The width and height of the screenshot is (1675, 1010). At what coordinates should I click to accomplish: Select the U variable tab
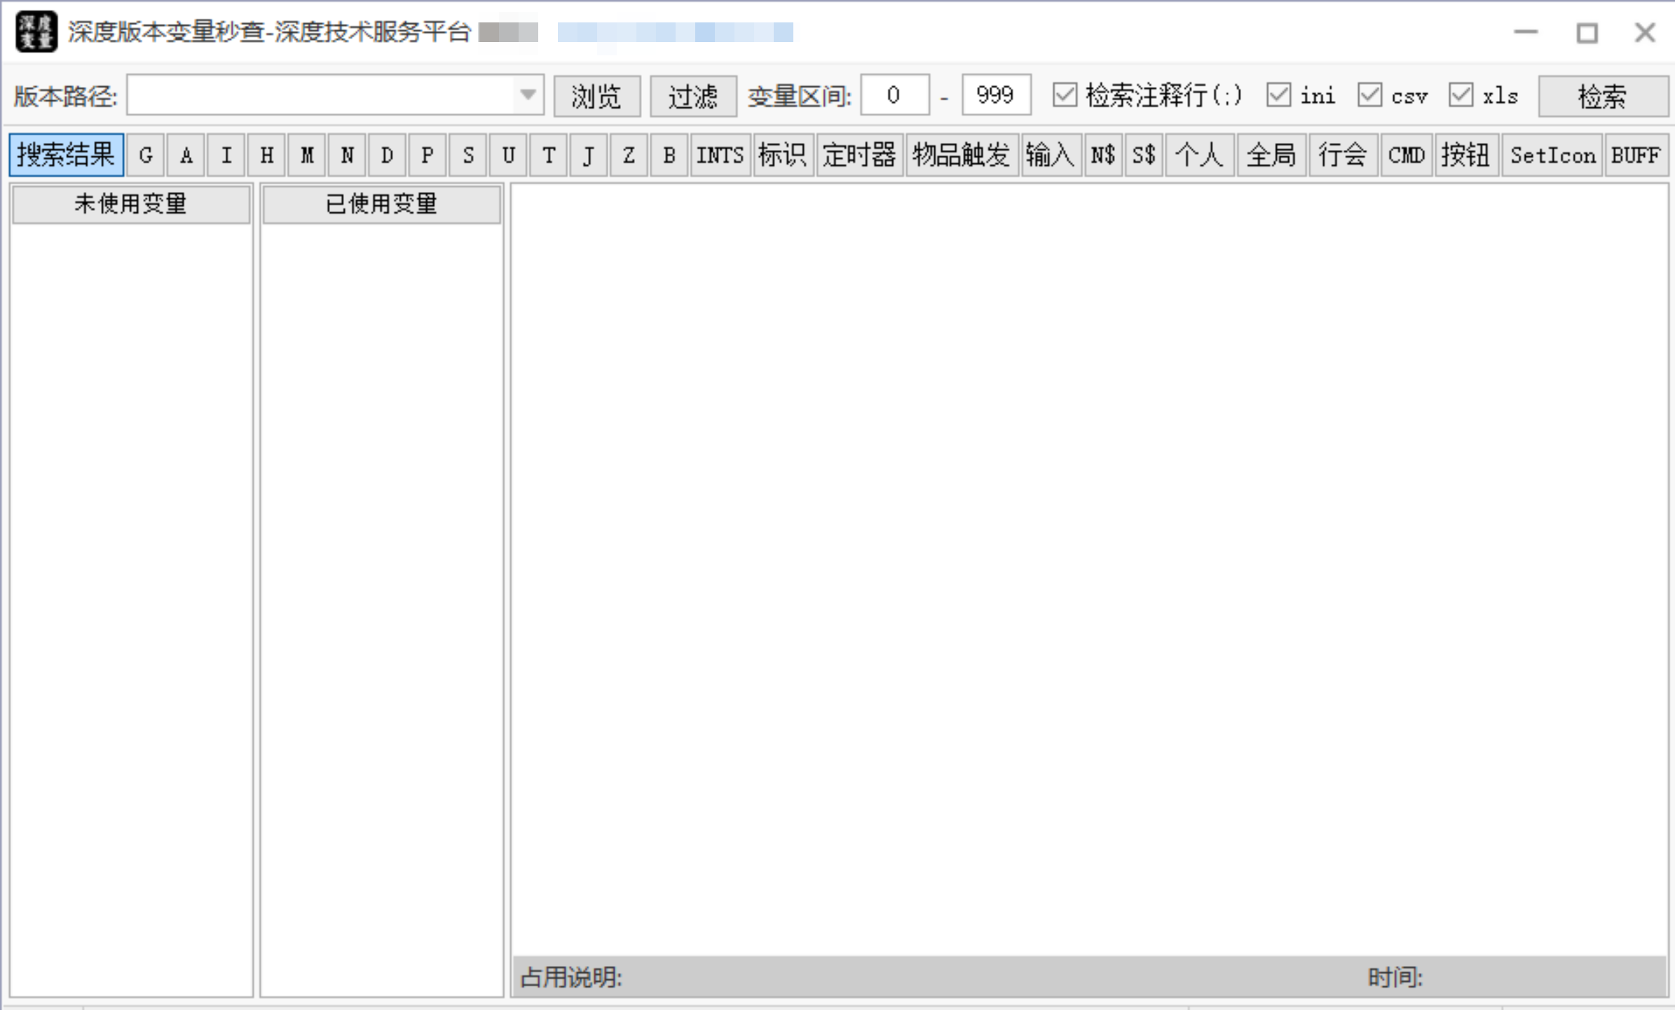tap(508, 155)
